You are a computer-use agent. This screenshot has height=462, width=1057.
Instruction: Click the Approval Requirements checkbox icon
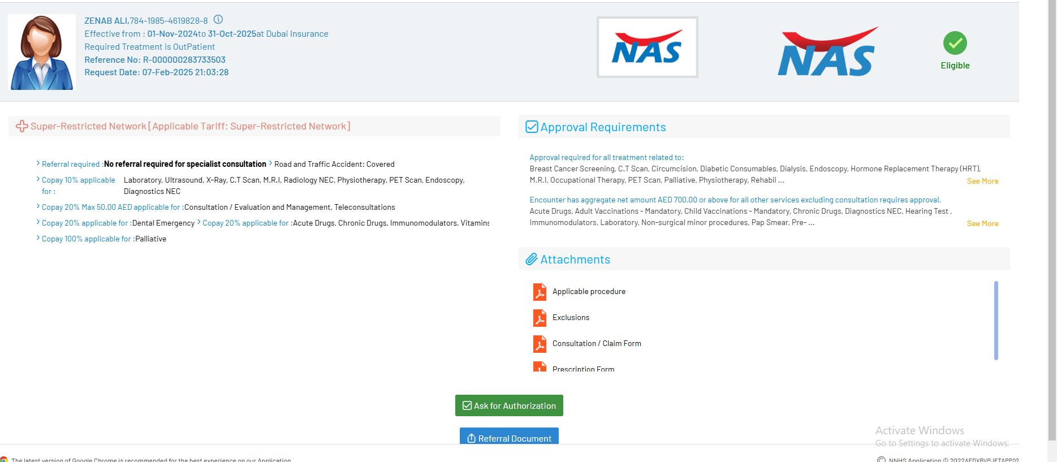tap(532, 127)
